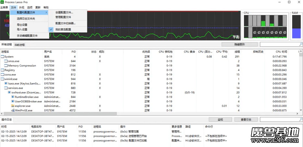This screenshot has width=303, height=147.
Task: Click the System process window icon
Action: click(3, 57)
